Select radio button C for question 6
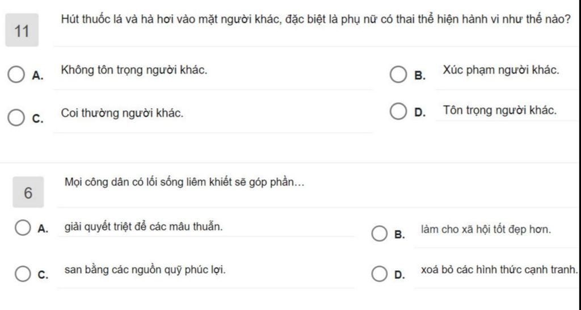Screen dimensions: 581x310 click(23, 274)
